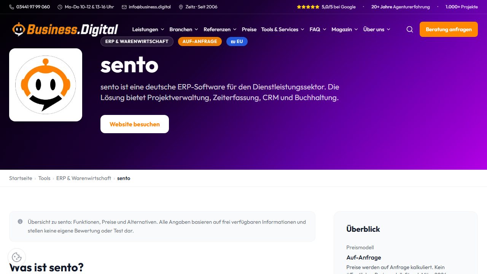487x274 pixels.
Task: Click the ERP & WARENWIRTSCHAFT category badge
Action: (137, 41)
